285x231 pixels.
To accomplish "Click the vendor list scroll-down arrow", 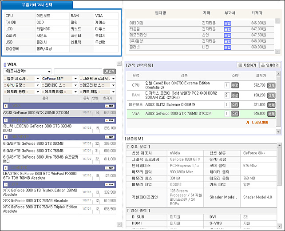I will pyautogui.click(x=277, y=52).
